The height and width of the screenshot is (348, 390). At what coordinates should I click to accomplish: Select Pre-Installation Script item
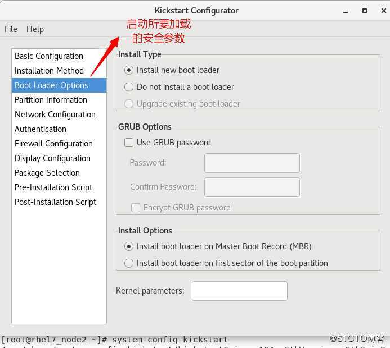59,187
